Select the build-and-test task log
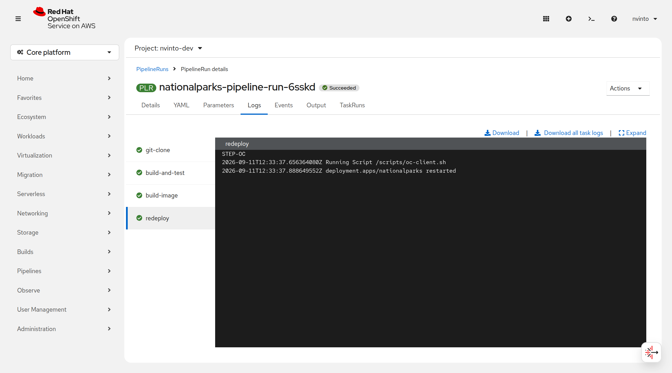Viewport: 672px width, 373px height. [171, 173]
